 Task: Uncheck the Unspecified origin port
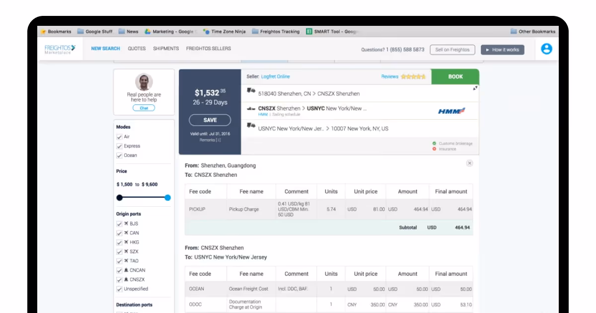[x=119, y=289]
